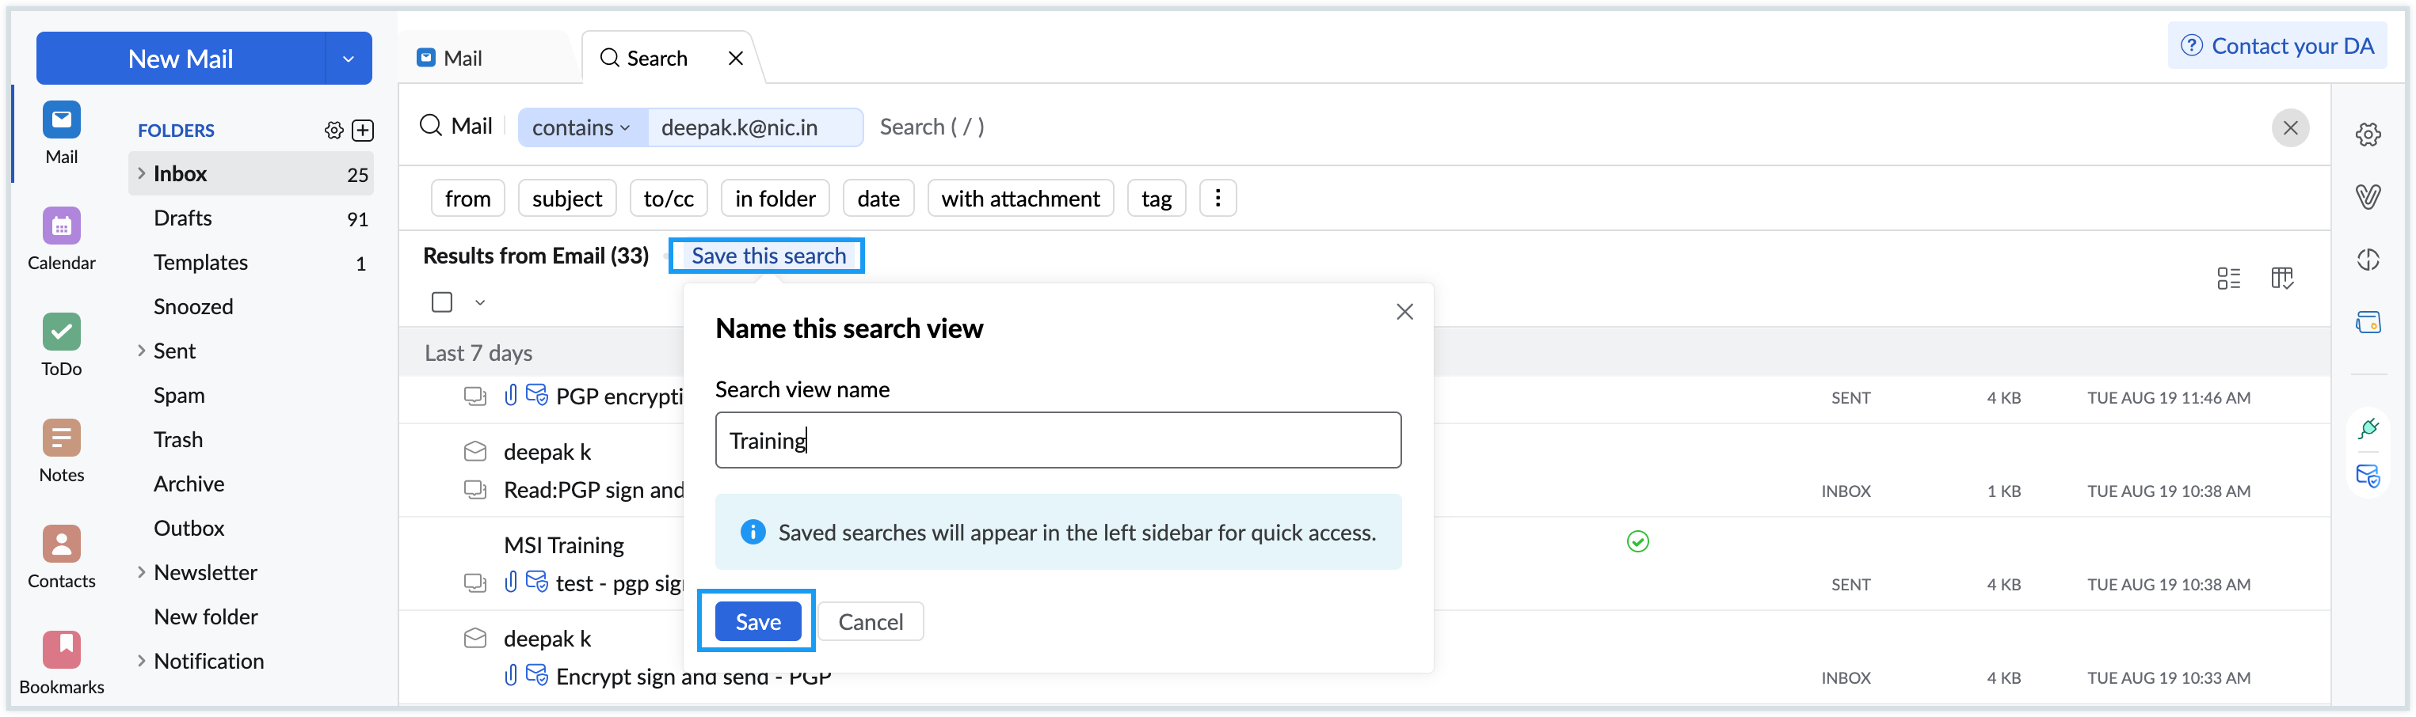This screenshot has height=717, width=2416.
Task: Open the eWallet panel on the right sidebar
Action: [2368, 321]
